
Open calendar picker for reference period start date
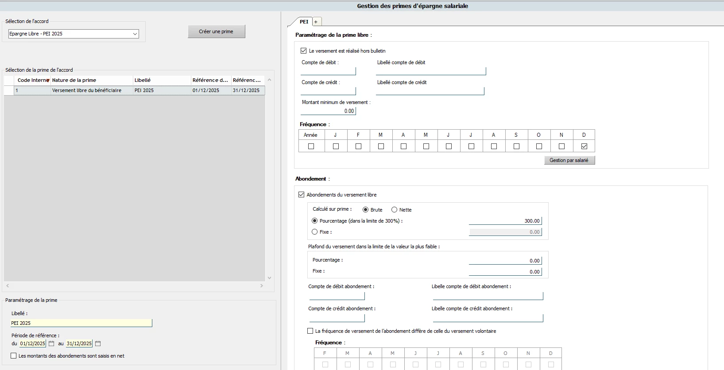(51, 343)
